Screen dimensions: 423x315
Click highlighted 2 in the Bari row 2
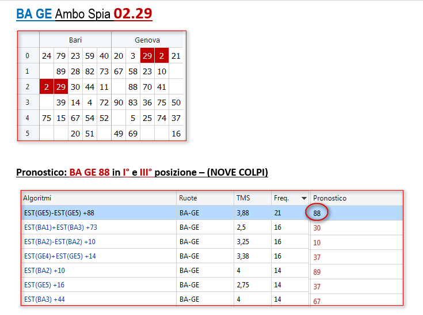(47, 86)
